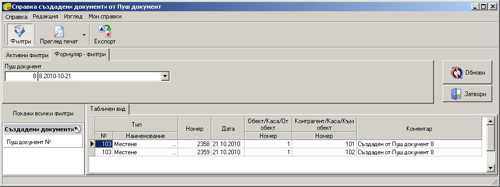
Task: Close the window via title bar X
Action: (492, 6)
